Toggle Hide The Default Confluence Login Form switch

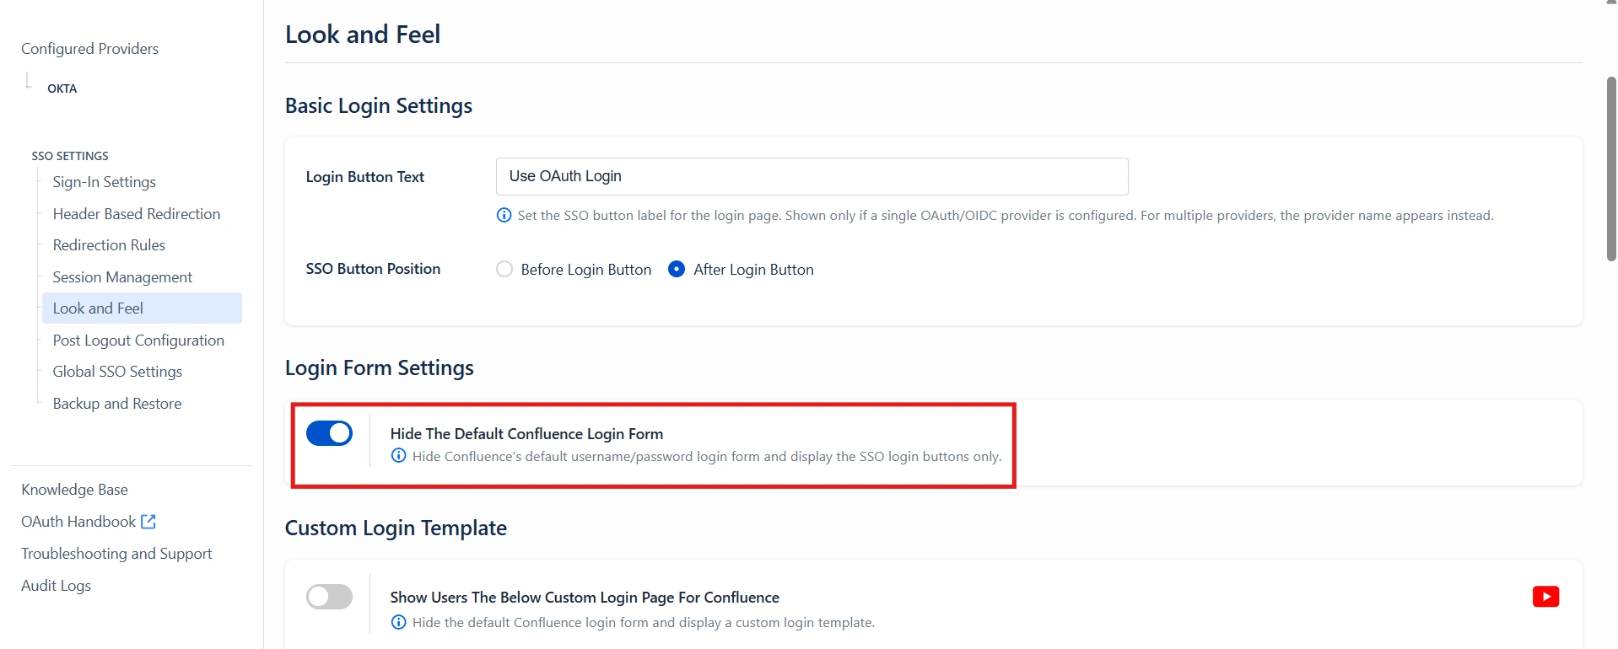click(329, 433)
